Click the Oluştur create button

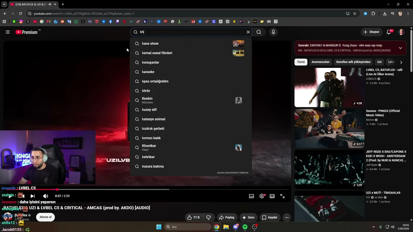tap(371, 32)
